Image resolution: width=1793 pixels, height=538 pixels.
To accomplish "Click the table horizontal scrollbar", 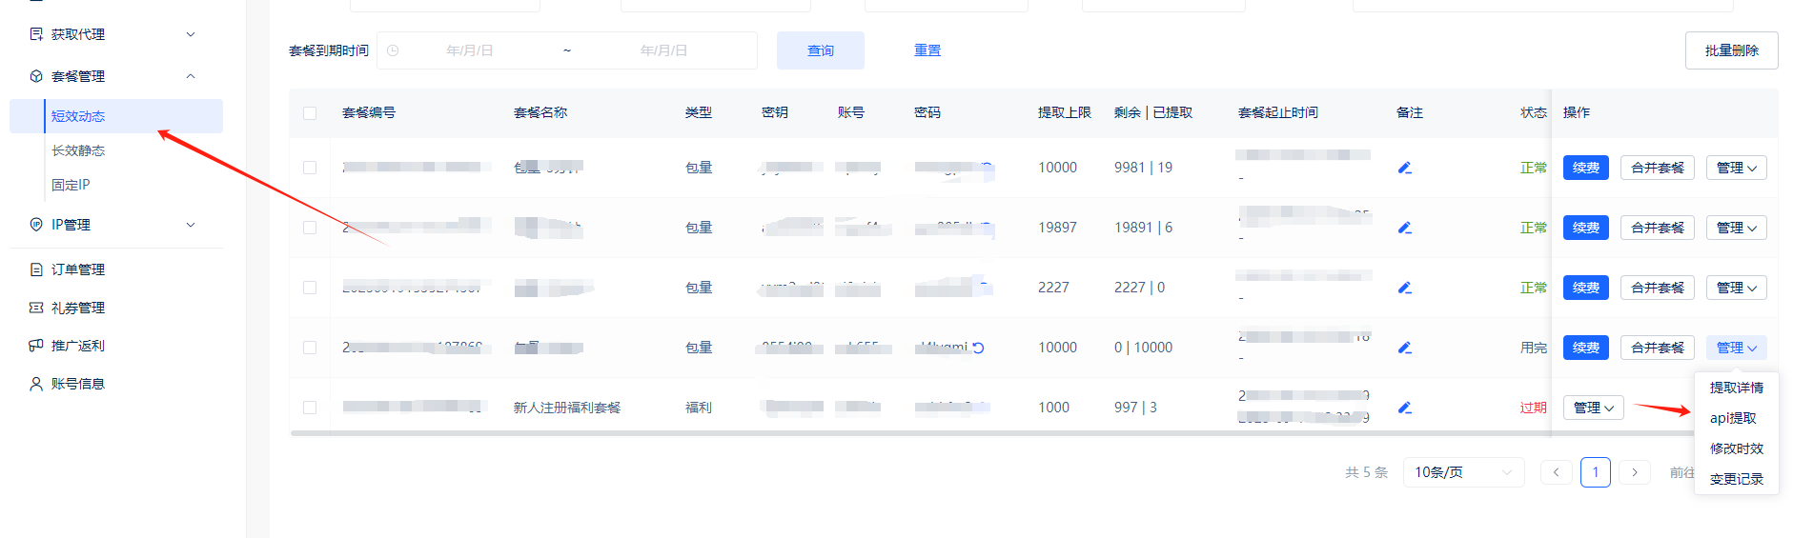I will pyautogui.click(x=991, y=433).
